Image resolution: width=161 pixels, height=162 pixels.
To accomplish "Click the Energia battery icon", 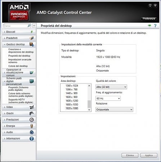I will [x=32, y=126].
